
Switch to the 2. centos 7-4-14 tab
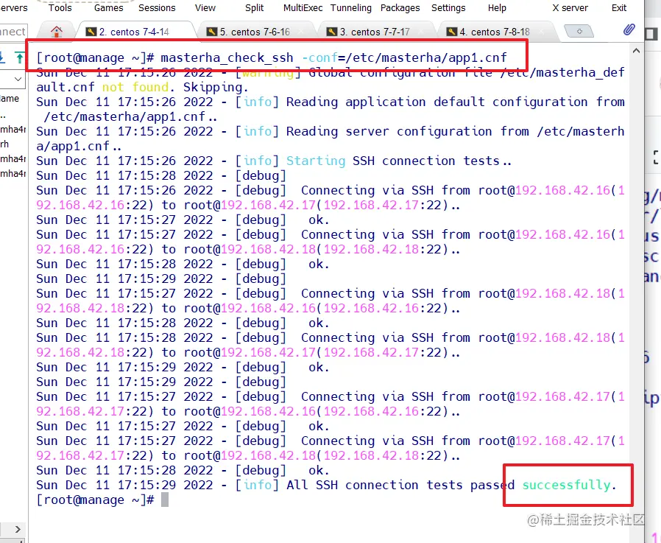134,32
